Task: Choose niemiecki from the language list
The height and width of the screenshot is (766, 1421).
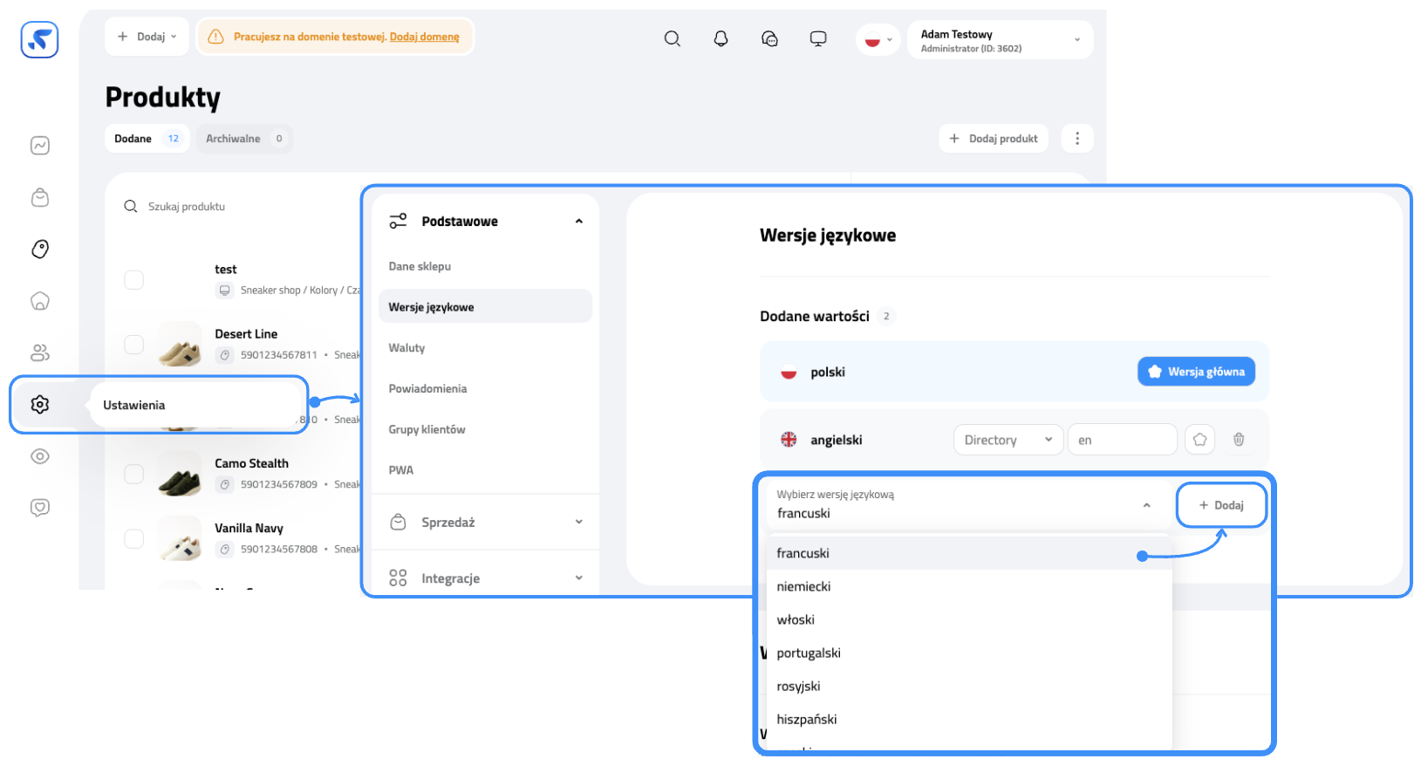Action: pyautogui.click(x=804, y=586)
